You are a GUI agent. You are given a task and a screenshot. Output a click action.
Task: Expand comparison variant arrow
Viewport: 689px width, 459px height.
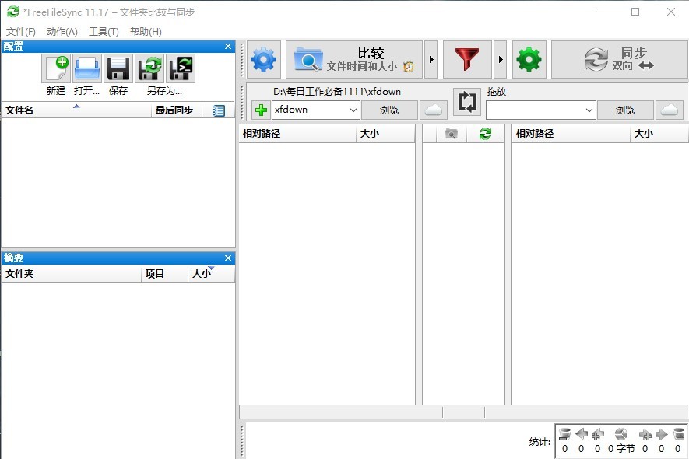[431, 60]
